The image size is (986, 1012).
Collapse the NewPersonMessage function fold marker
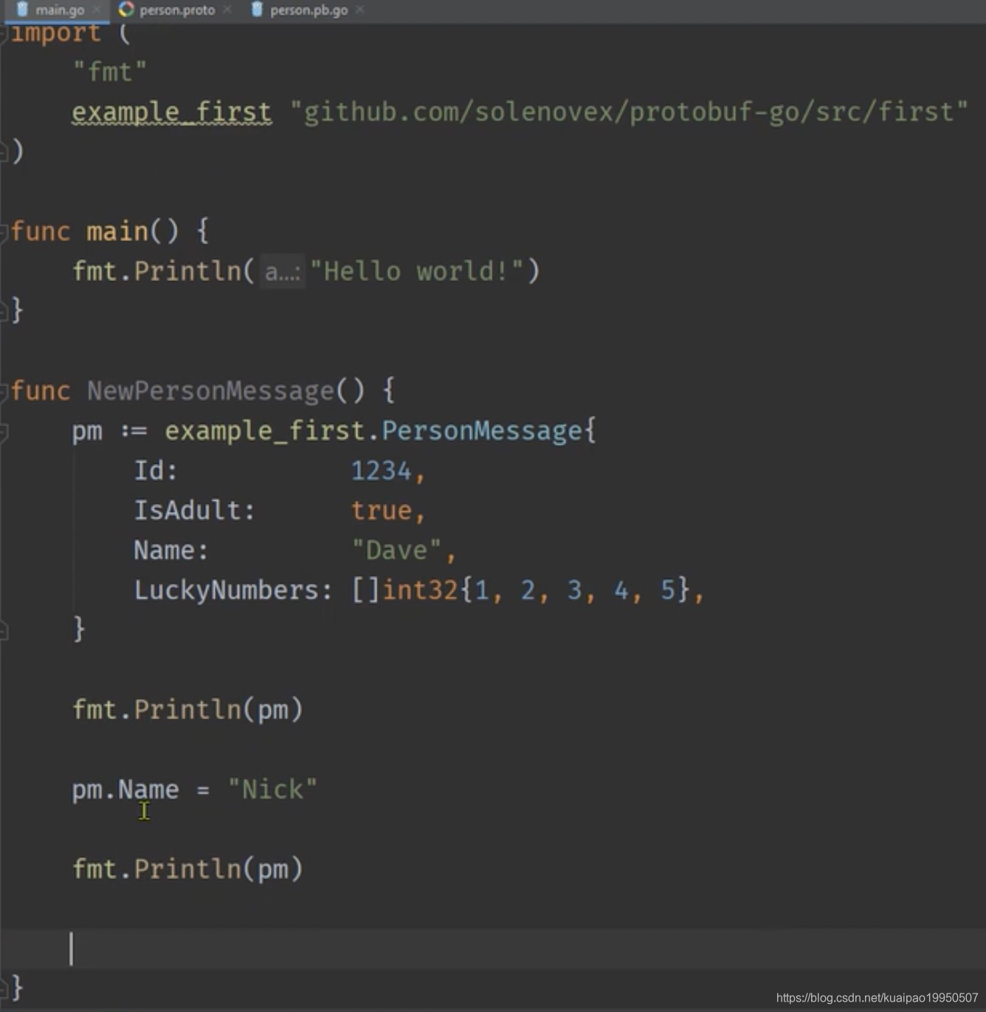[x=4, y=390]
